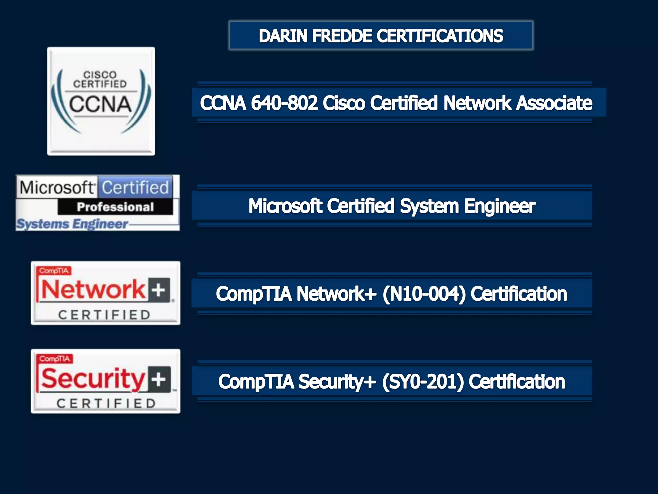Click the plus symbol on Network+ logo
Image resolution: width=658 pixels, height=494 pixels.
point(159,290)
